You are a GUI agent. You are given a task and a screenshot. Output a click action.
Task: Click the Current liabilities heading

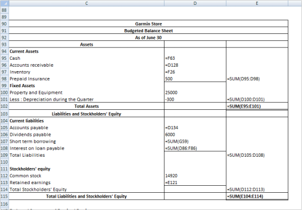click(x=27, y=121)
